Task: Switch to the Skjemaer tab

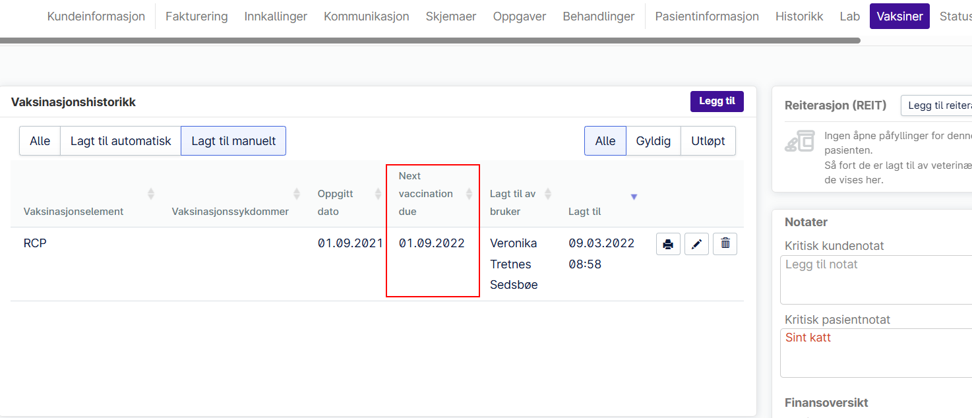Action: tap(451, 16)
